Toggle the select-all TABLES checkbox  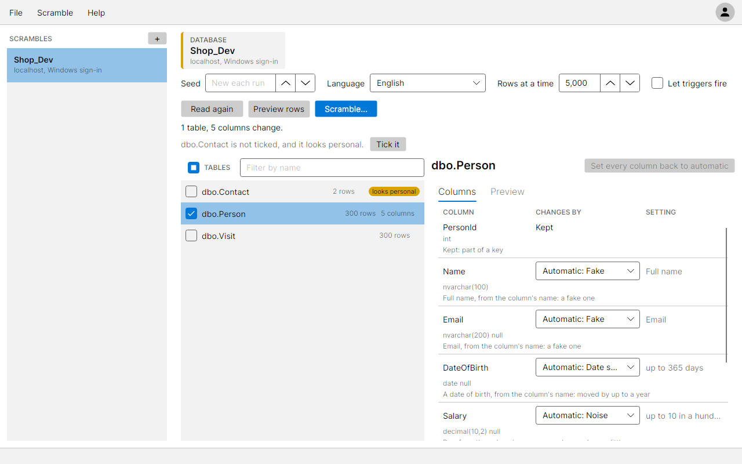[x=194, y=168]
